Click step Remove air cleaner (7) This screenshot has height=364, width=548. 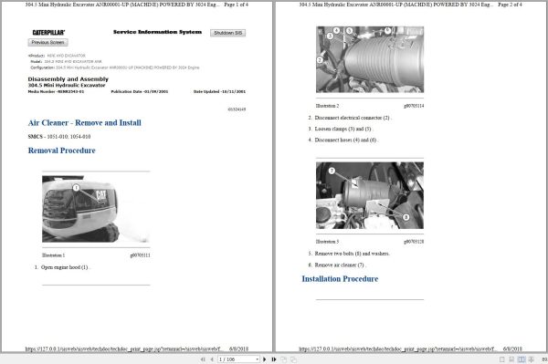point(340,265)
